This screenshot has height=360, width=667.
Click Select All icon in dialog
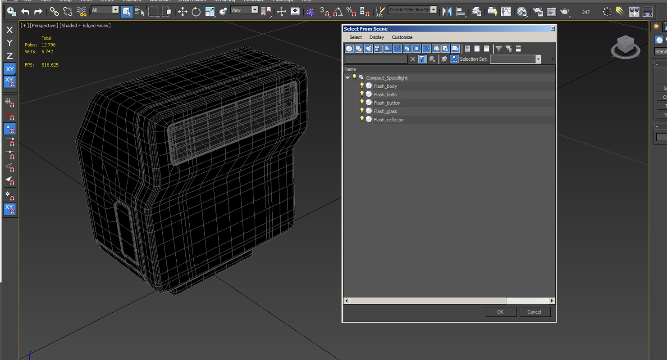[x=467, y=49]
